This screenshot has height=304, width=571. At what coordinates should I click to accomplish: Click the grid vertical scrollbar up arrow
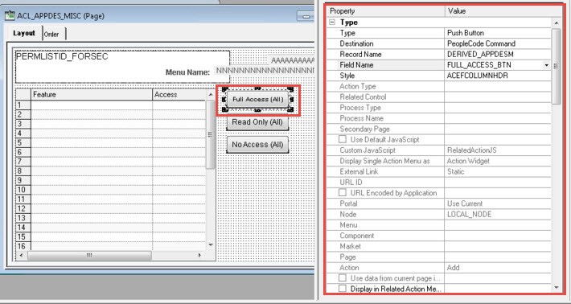coord(211,95)
